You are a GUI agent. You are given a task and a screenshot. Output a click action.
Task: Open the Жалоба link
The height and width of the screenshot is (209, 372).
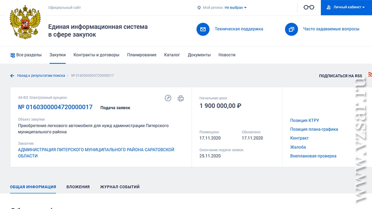tap(298, 147)
